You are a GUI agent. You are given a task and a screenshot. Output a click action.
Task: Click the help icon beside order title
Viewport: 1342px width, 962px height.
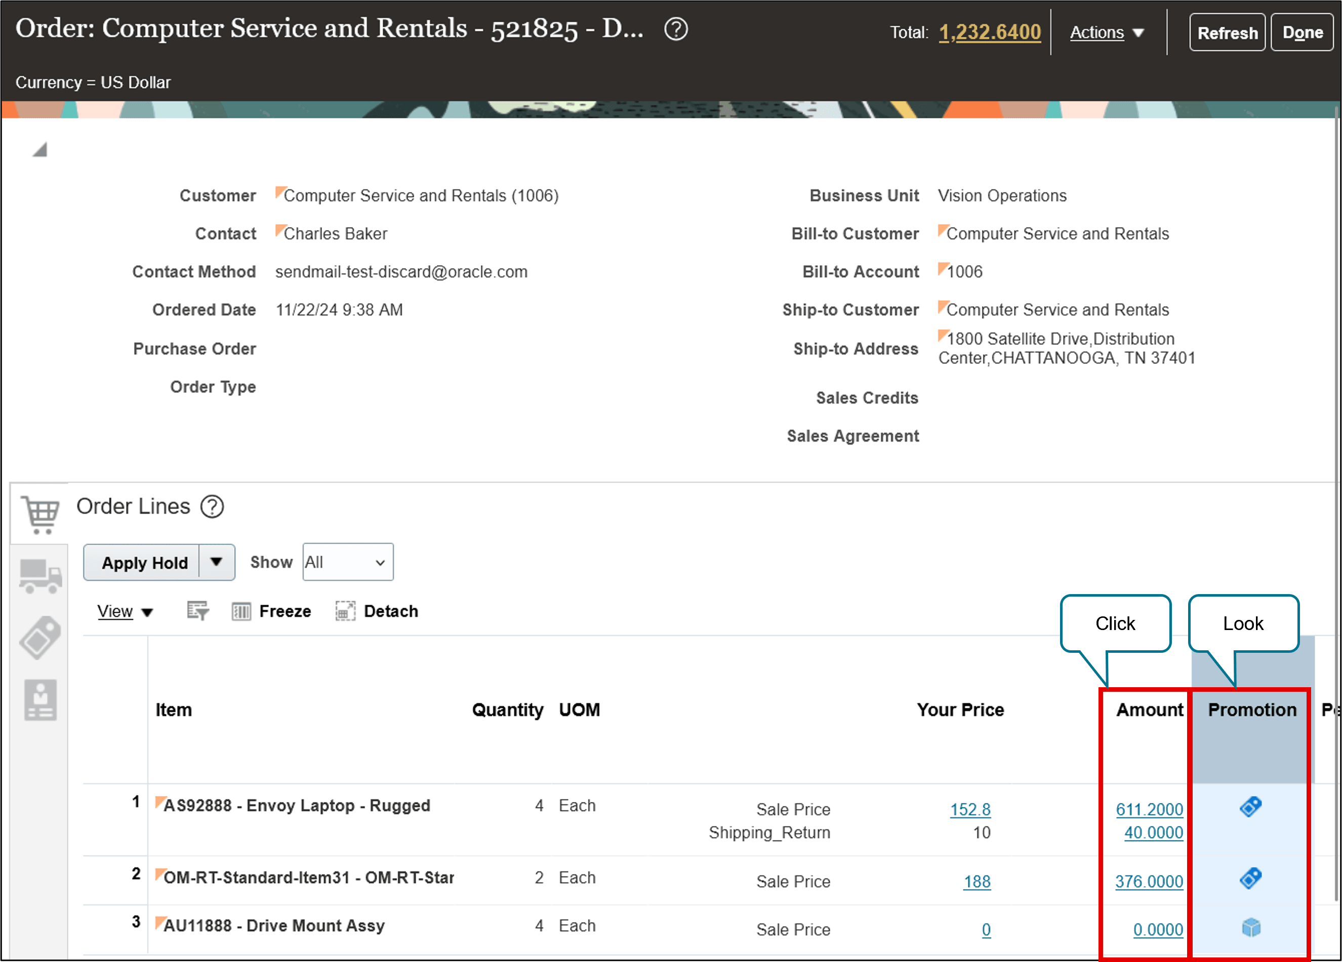tap(676, 29)
